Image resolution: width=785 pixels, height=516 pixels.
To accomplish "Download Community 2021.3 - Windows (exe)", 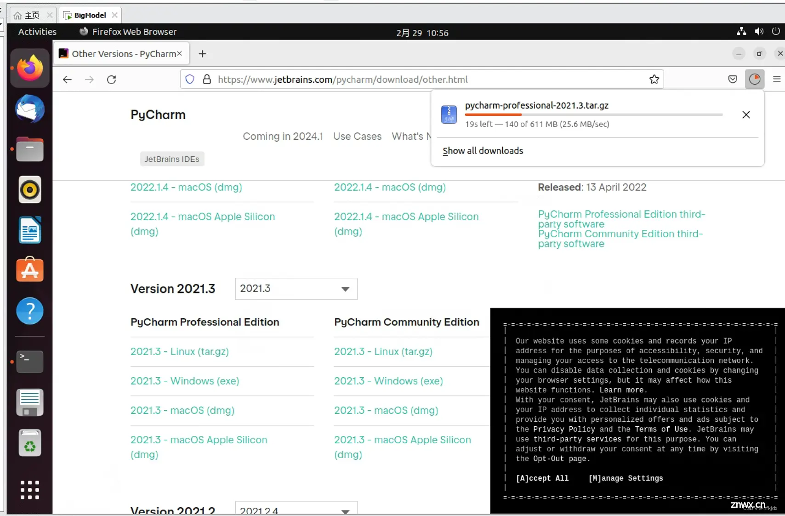I will point(388,381).
